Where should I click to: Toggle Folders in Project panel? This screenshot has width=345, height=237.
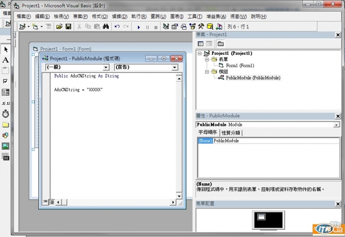[221, 44]
